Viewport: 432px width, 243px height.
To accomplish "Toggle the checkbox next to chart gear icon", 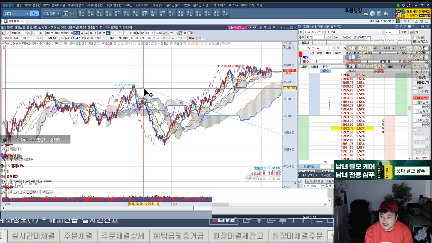I will coord(189,33).
